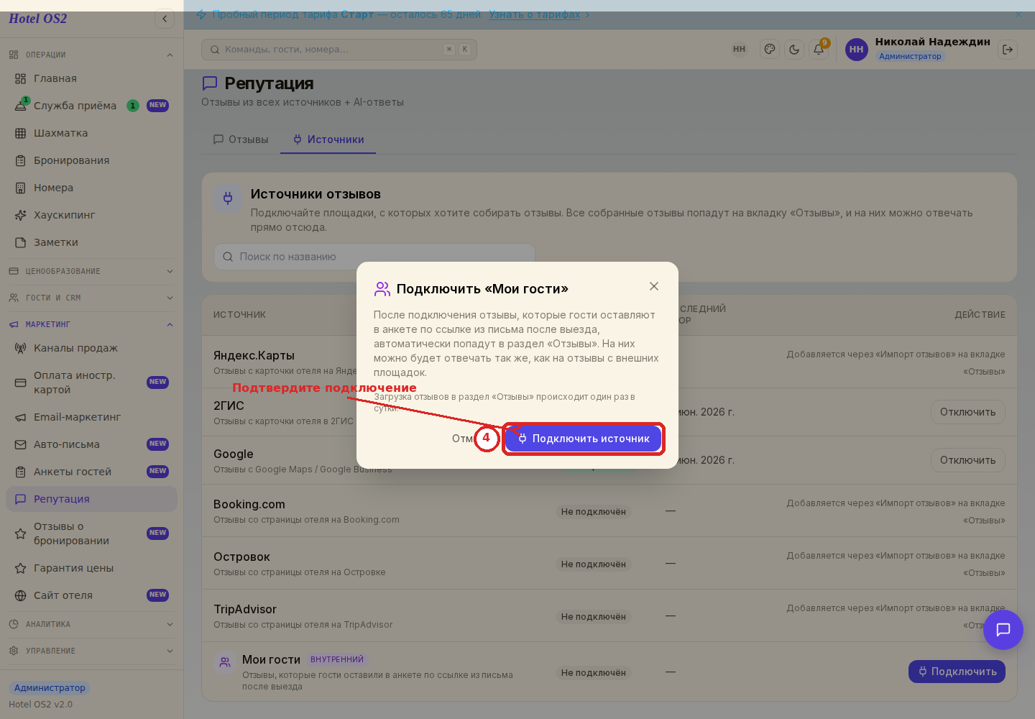Expand the ГОСТИ И CRM group
The height and width of the screenshot is (719, 1035).
click(x=91, y=298)
